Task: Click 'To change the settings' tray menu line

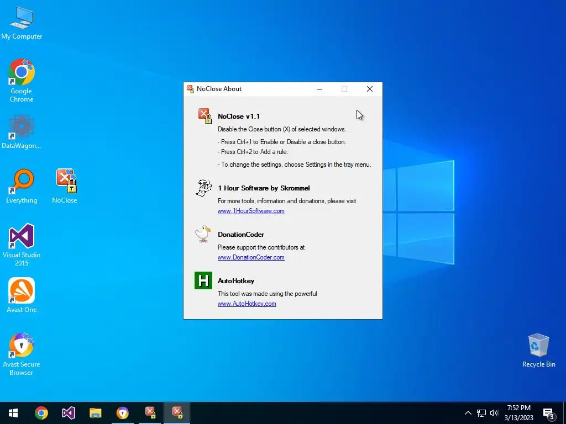Action: coord(295,165)
